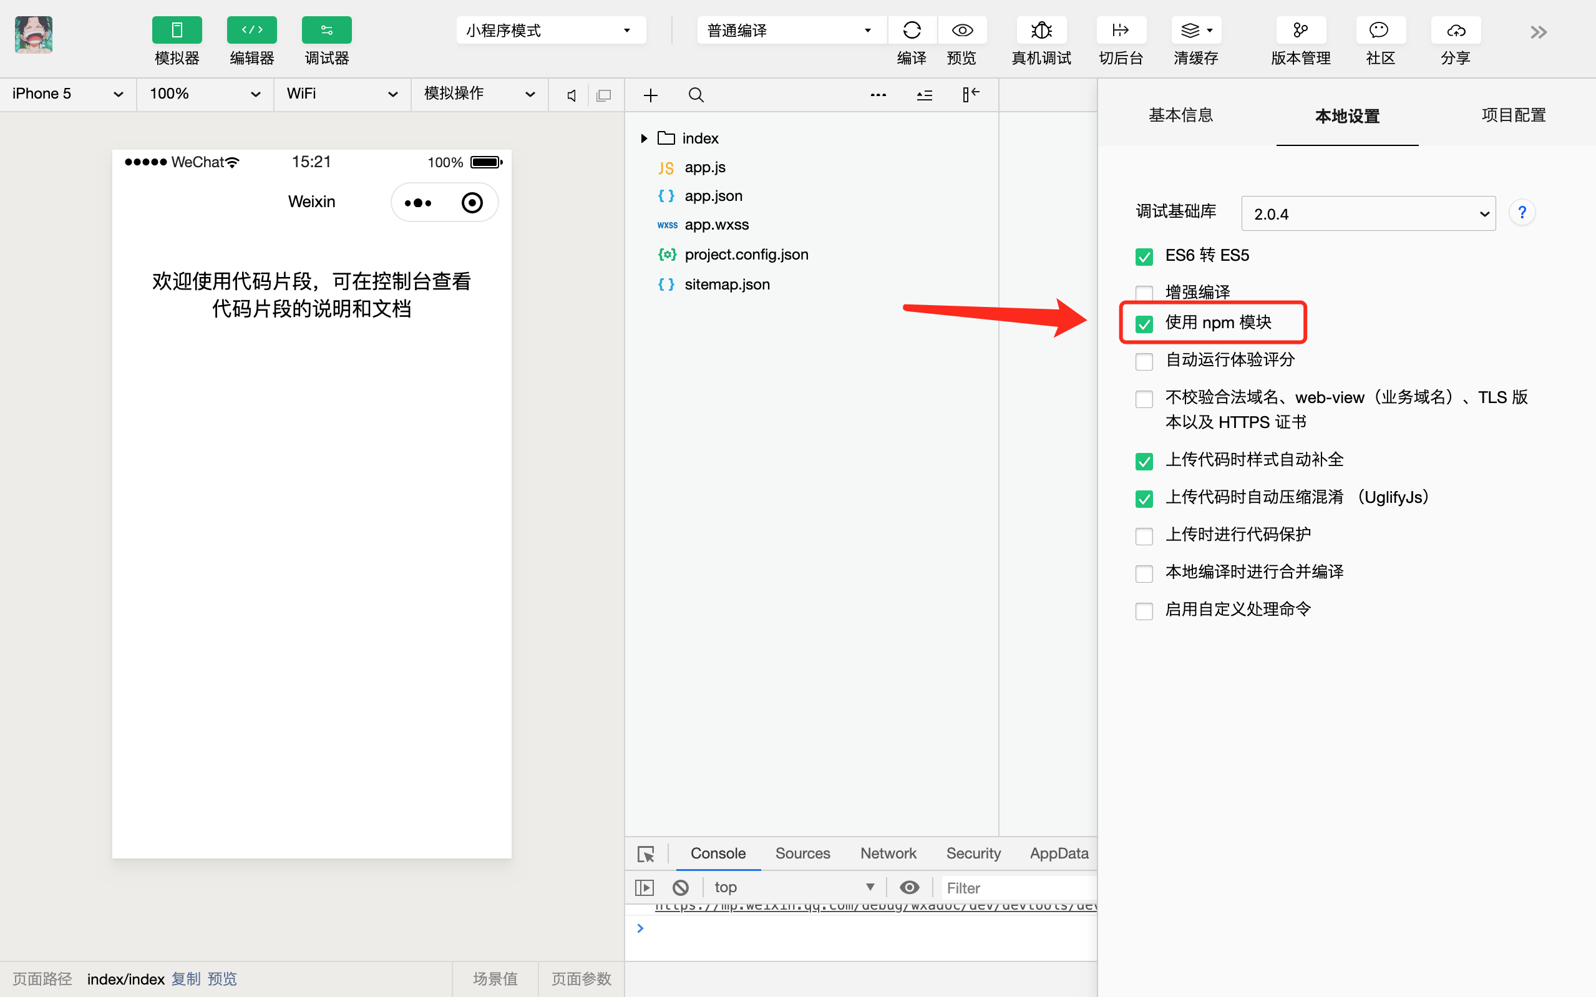Open preview with the eye icon
Screen dimensions: 1596x997
[962, 31]
